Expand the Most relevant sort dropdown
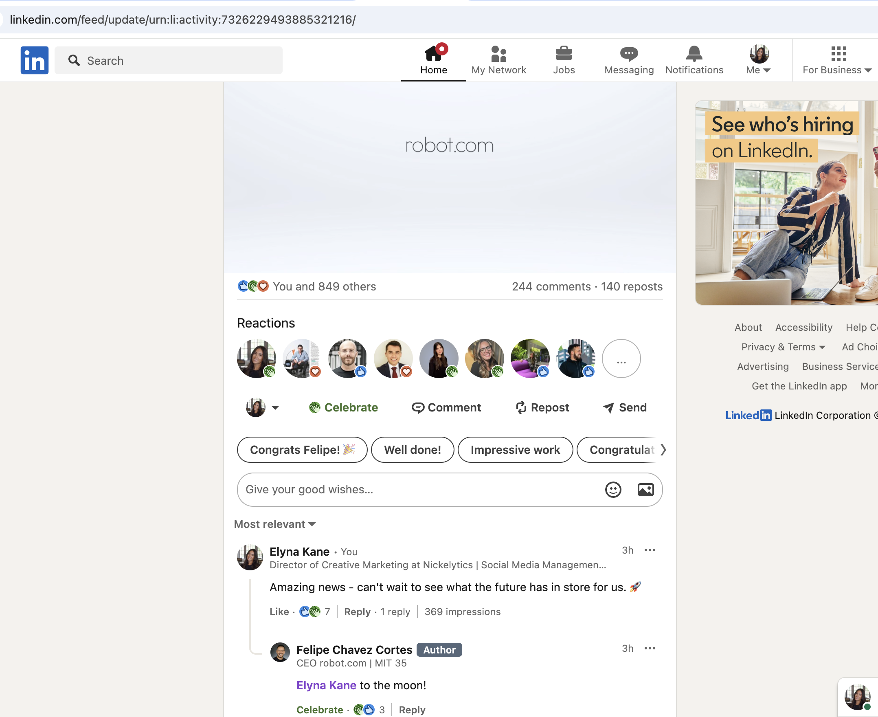878x717 pixels. [x=274, y=524]
